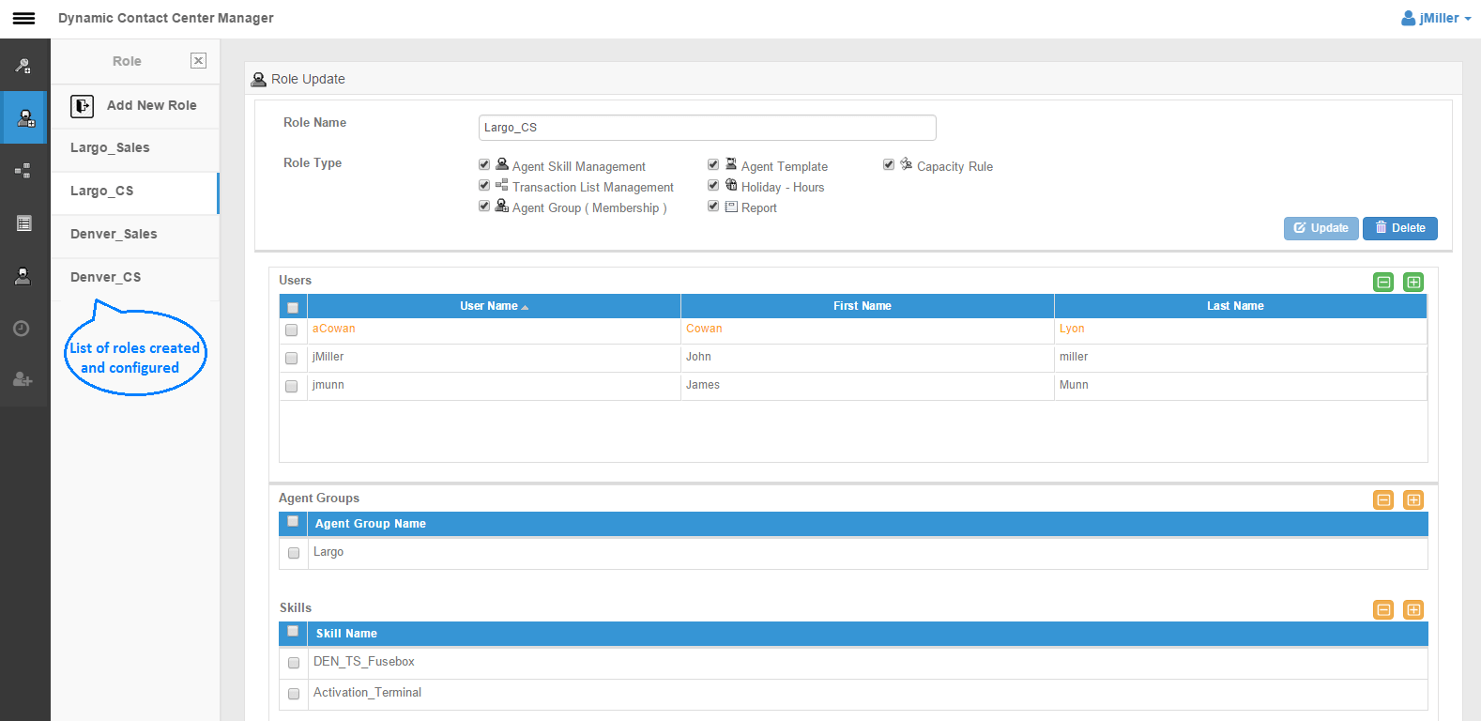The image size is (1481, 721).
Task: Check the aCowan user row checkbox
Action: coord(292,330)
